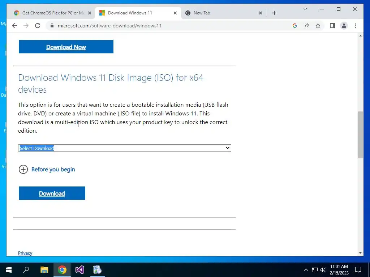View site lock information icon
Image resolution: width=370 pixels, height=277 pixels.
[52, 26]
